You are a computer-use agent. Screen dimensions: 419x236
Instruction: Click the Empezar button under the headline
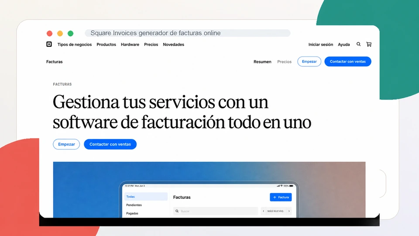coord(66,144)
